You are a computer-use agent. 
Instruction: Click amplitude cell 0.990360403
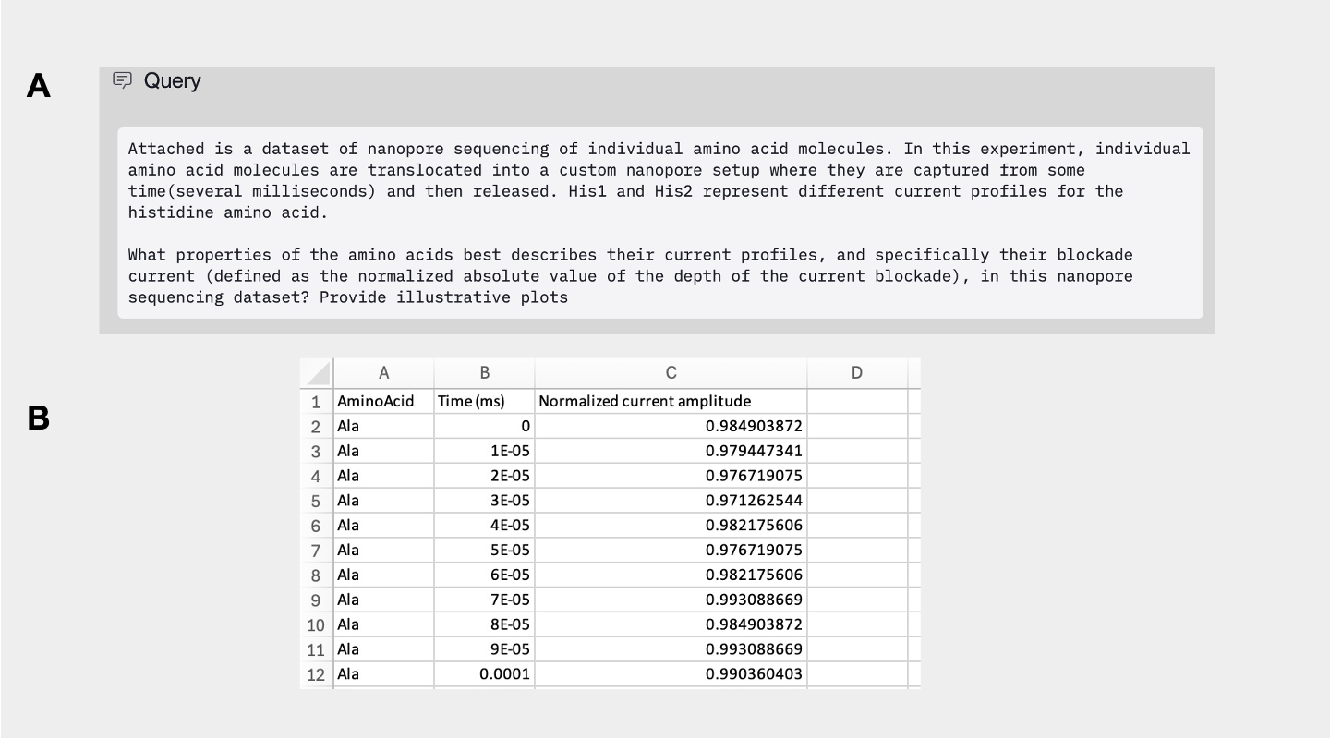[x=671, y=674]
